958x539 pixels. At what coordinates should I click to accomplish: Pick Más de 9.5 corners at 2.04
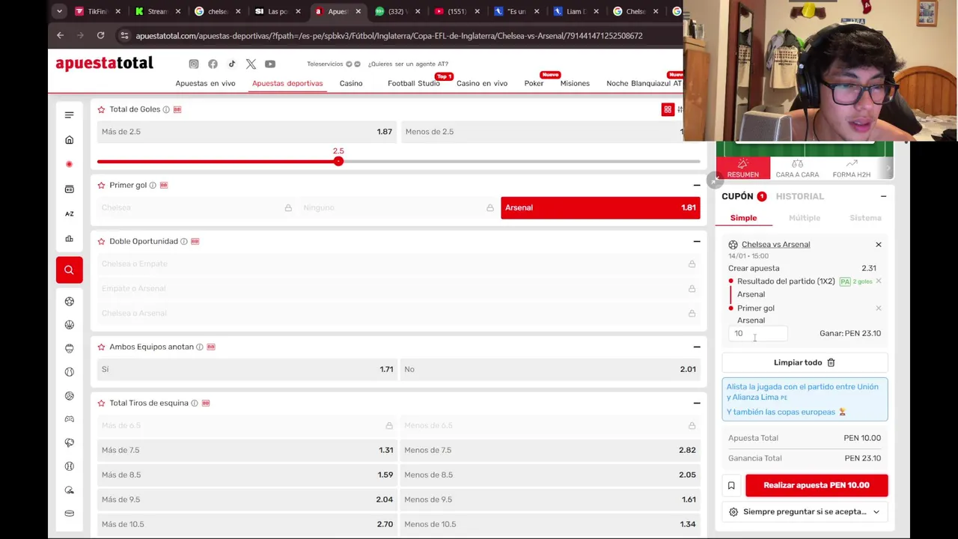click(246, 499)
